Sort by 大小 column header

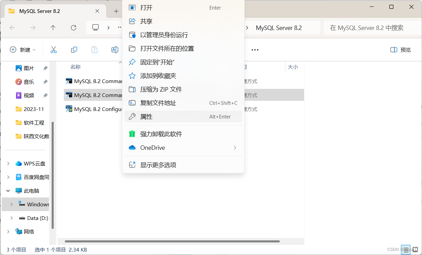point(293,67)
